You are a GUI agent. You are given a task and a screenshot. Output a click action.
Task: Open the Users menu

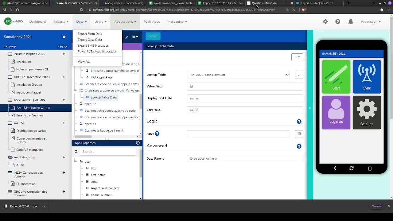click(100, 21)
